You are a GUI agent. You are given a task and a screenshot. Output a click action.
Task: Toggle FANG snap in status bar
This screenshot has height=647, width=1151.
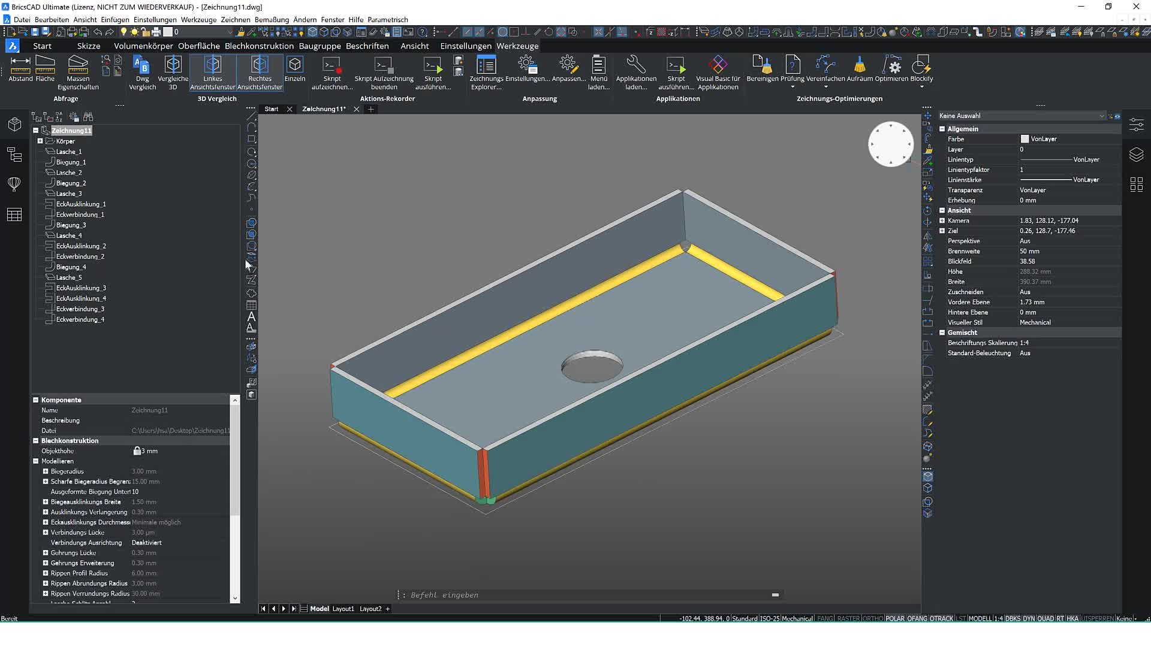[825, 618]
